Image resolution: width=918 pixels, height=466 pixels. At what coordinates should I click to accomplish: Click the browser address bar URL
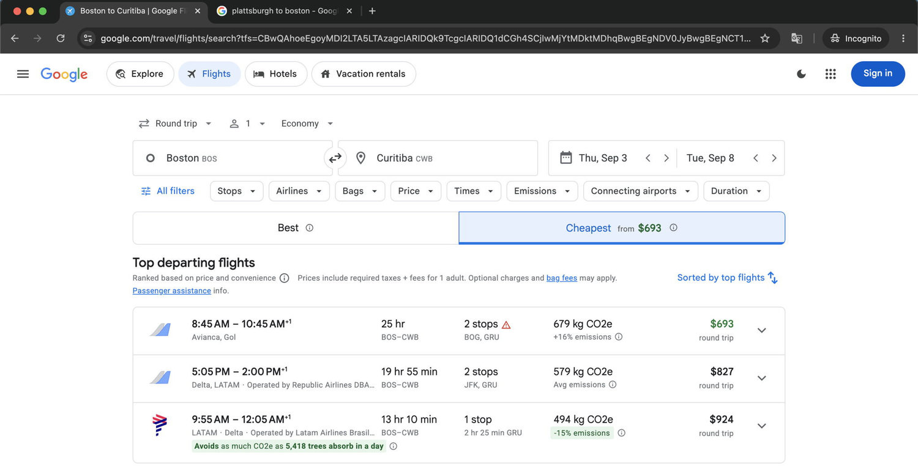click(425, 39)
